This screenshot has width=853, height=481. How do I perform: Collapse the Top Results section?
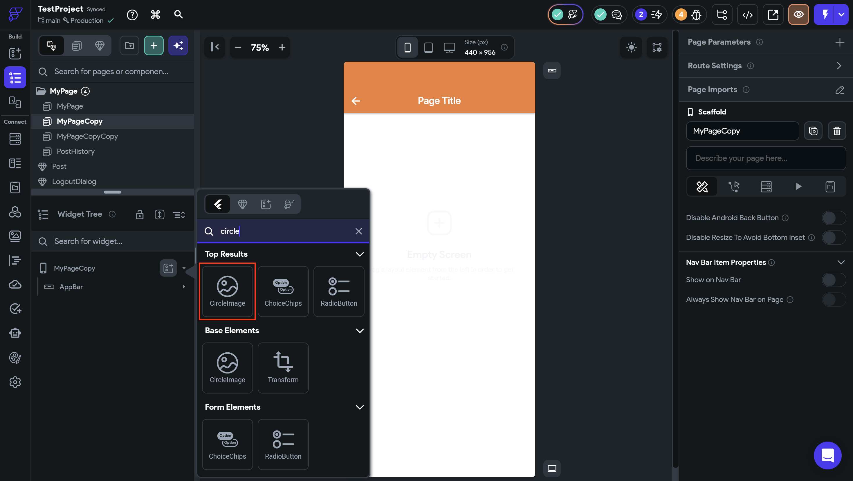(360, 254)
